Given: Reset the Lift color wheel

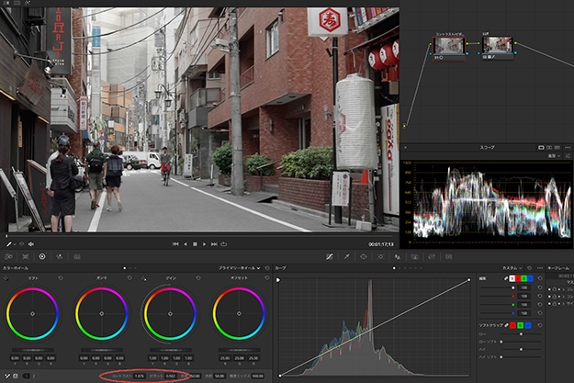Looking at the screenshot, I should (61, 276).
